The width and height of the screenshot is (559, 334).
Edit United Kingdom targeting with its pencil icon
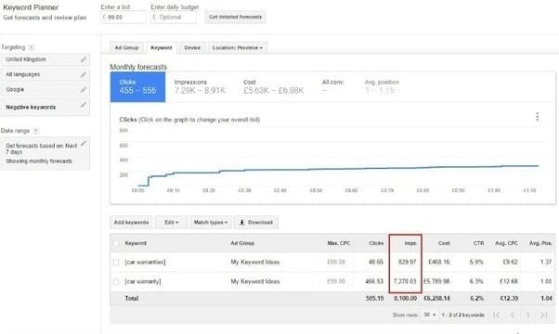[x=83, y=59]
